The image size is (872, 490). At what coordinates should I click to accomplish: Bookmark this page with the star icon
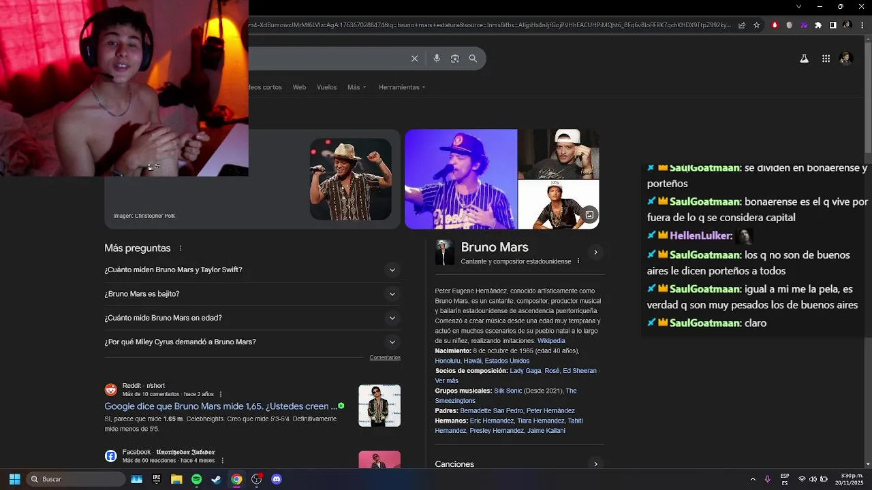click(x=756, y=25)
